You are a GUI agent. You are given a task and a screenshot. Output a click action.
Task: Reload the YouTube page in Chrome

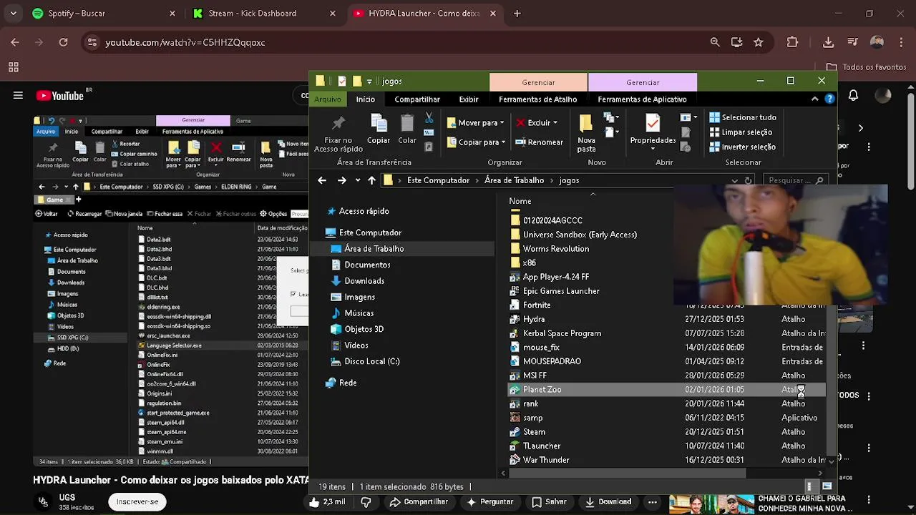click(63, 42)
